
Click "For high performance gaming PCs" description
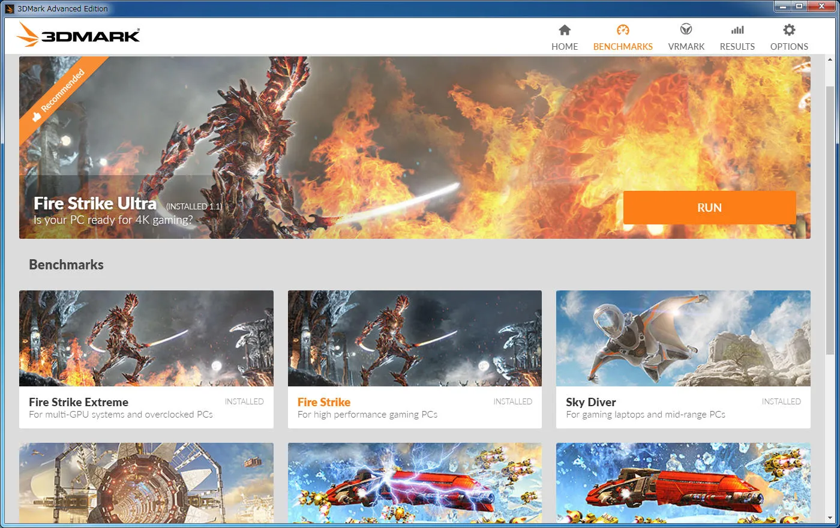[x=367, y=415]
